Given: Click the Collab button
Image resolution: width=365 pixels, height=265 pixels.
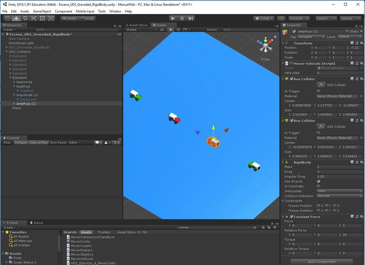Looking at the screenshot, I should point(264,18).
